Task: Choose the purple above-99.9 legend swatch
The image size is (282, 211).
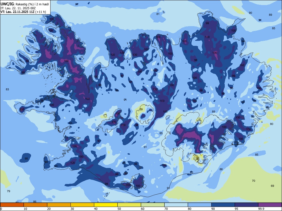Action: pos(270,205)
